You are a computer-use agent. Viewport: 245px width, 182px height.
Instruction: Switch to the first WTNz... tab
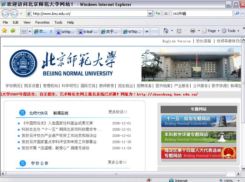pyautogui.click(x=66, y=32)
